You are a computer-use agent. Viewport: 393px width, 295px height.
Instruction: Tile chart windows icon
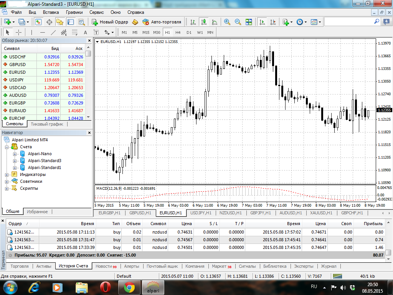coord(249,22)
